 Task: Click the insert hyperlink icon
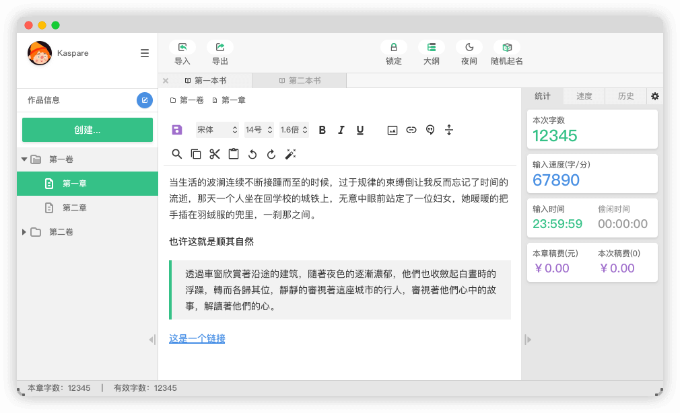[411, 130]
